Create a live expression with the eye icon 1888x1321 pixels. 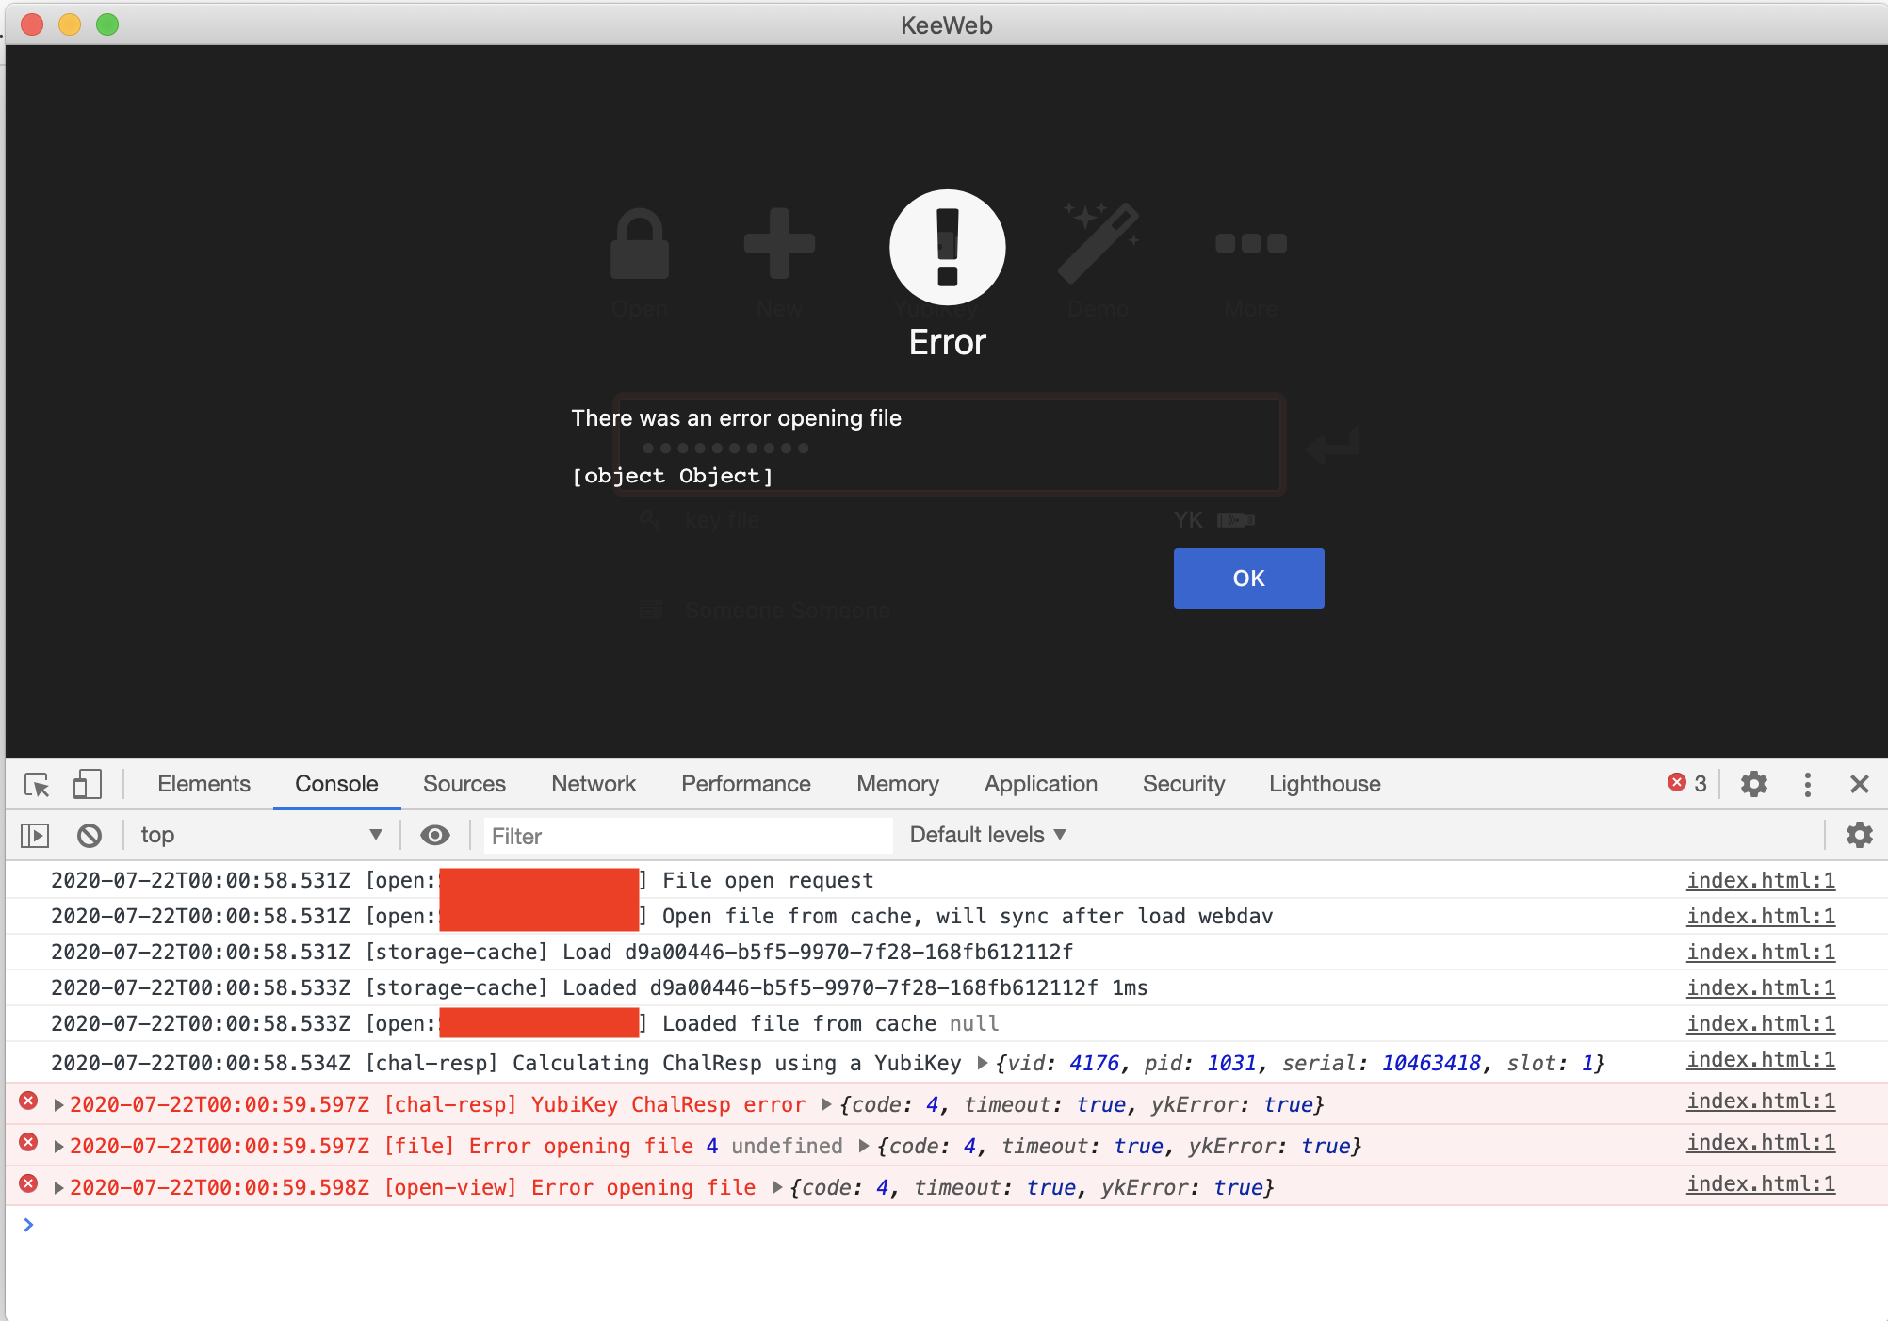pos(435,835)
